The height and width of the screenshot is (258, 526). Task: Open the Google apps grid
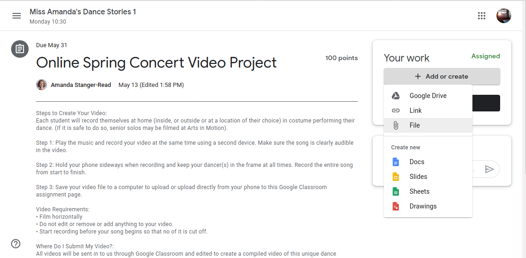481,16
